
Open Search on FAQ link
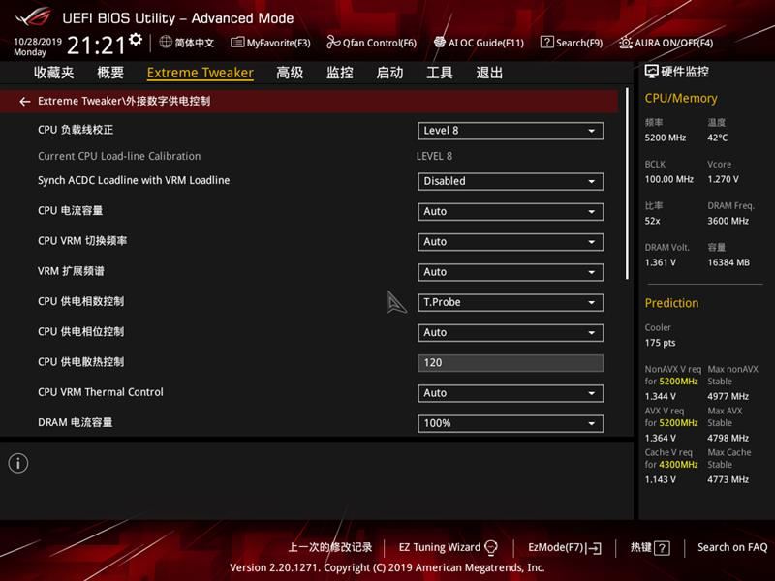click(x=732, y=547)
